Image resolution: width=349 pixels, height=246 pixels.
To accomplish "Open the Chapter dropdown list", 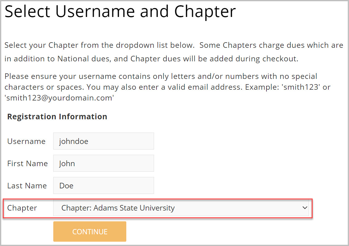I will point(181,208).
